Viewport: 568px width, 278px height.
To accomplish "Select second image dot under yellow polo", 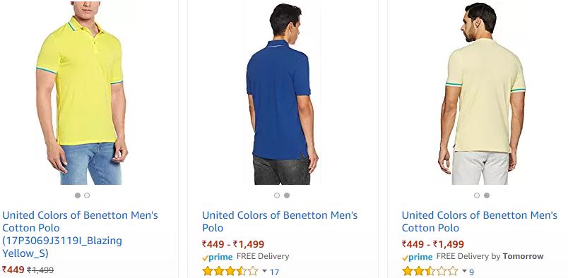I will [x=87, y=195].
